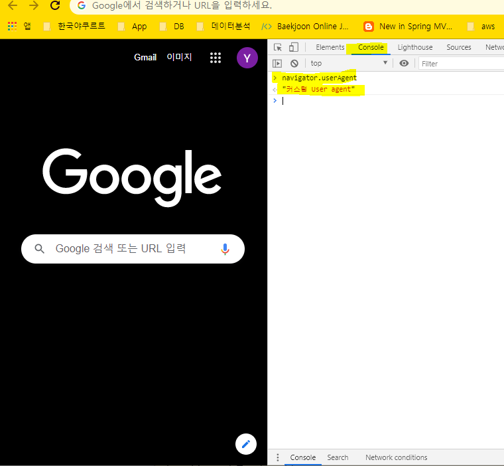Open the Baekjoon Online Judge bookmark
The height and width of the screenshot is (466, 504).
(305, 26)
